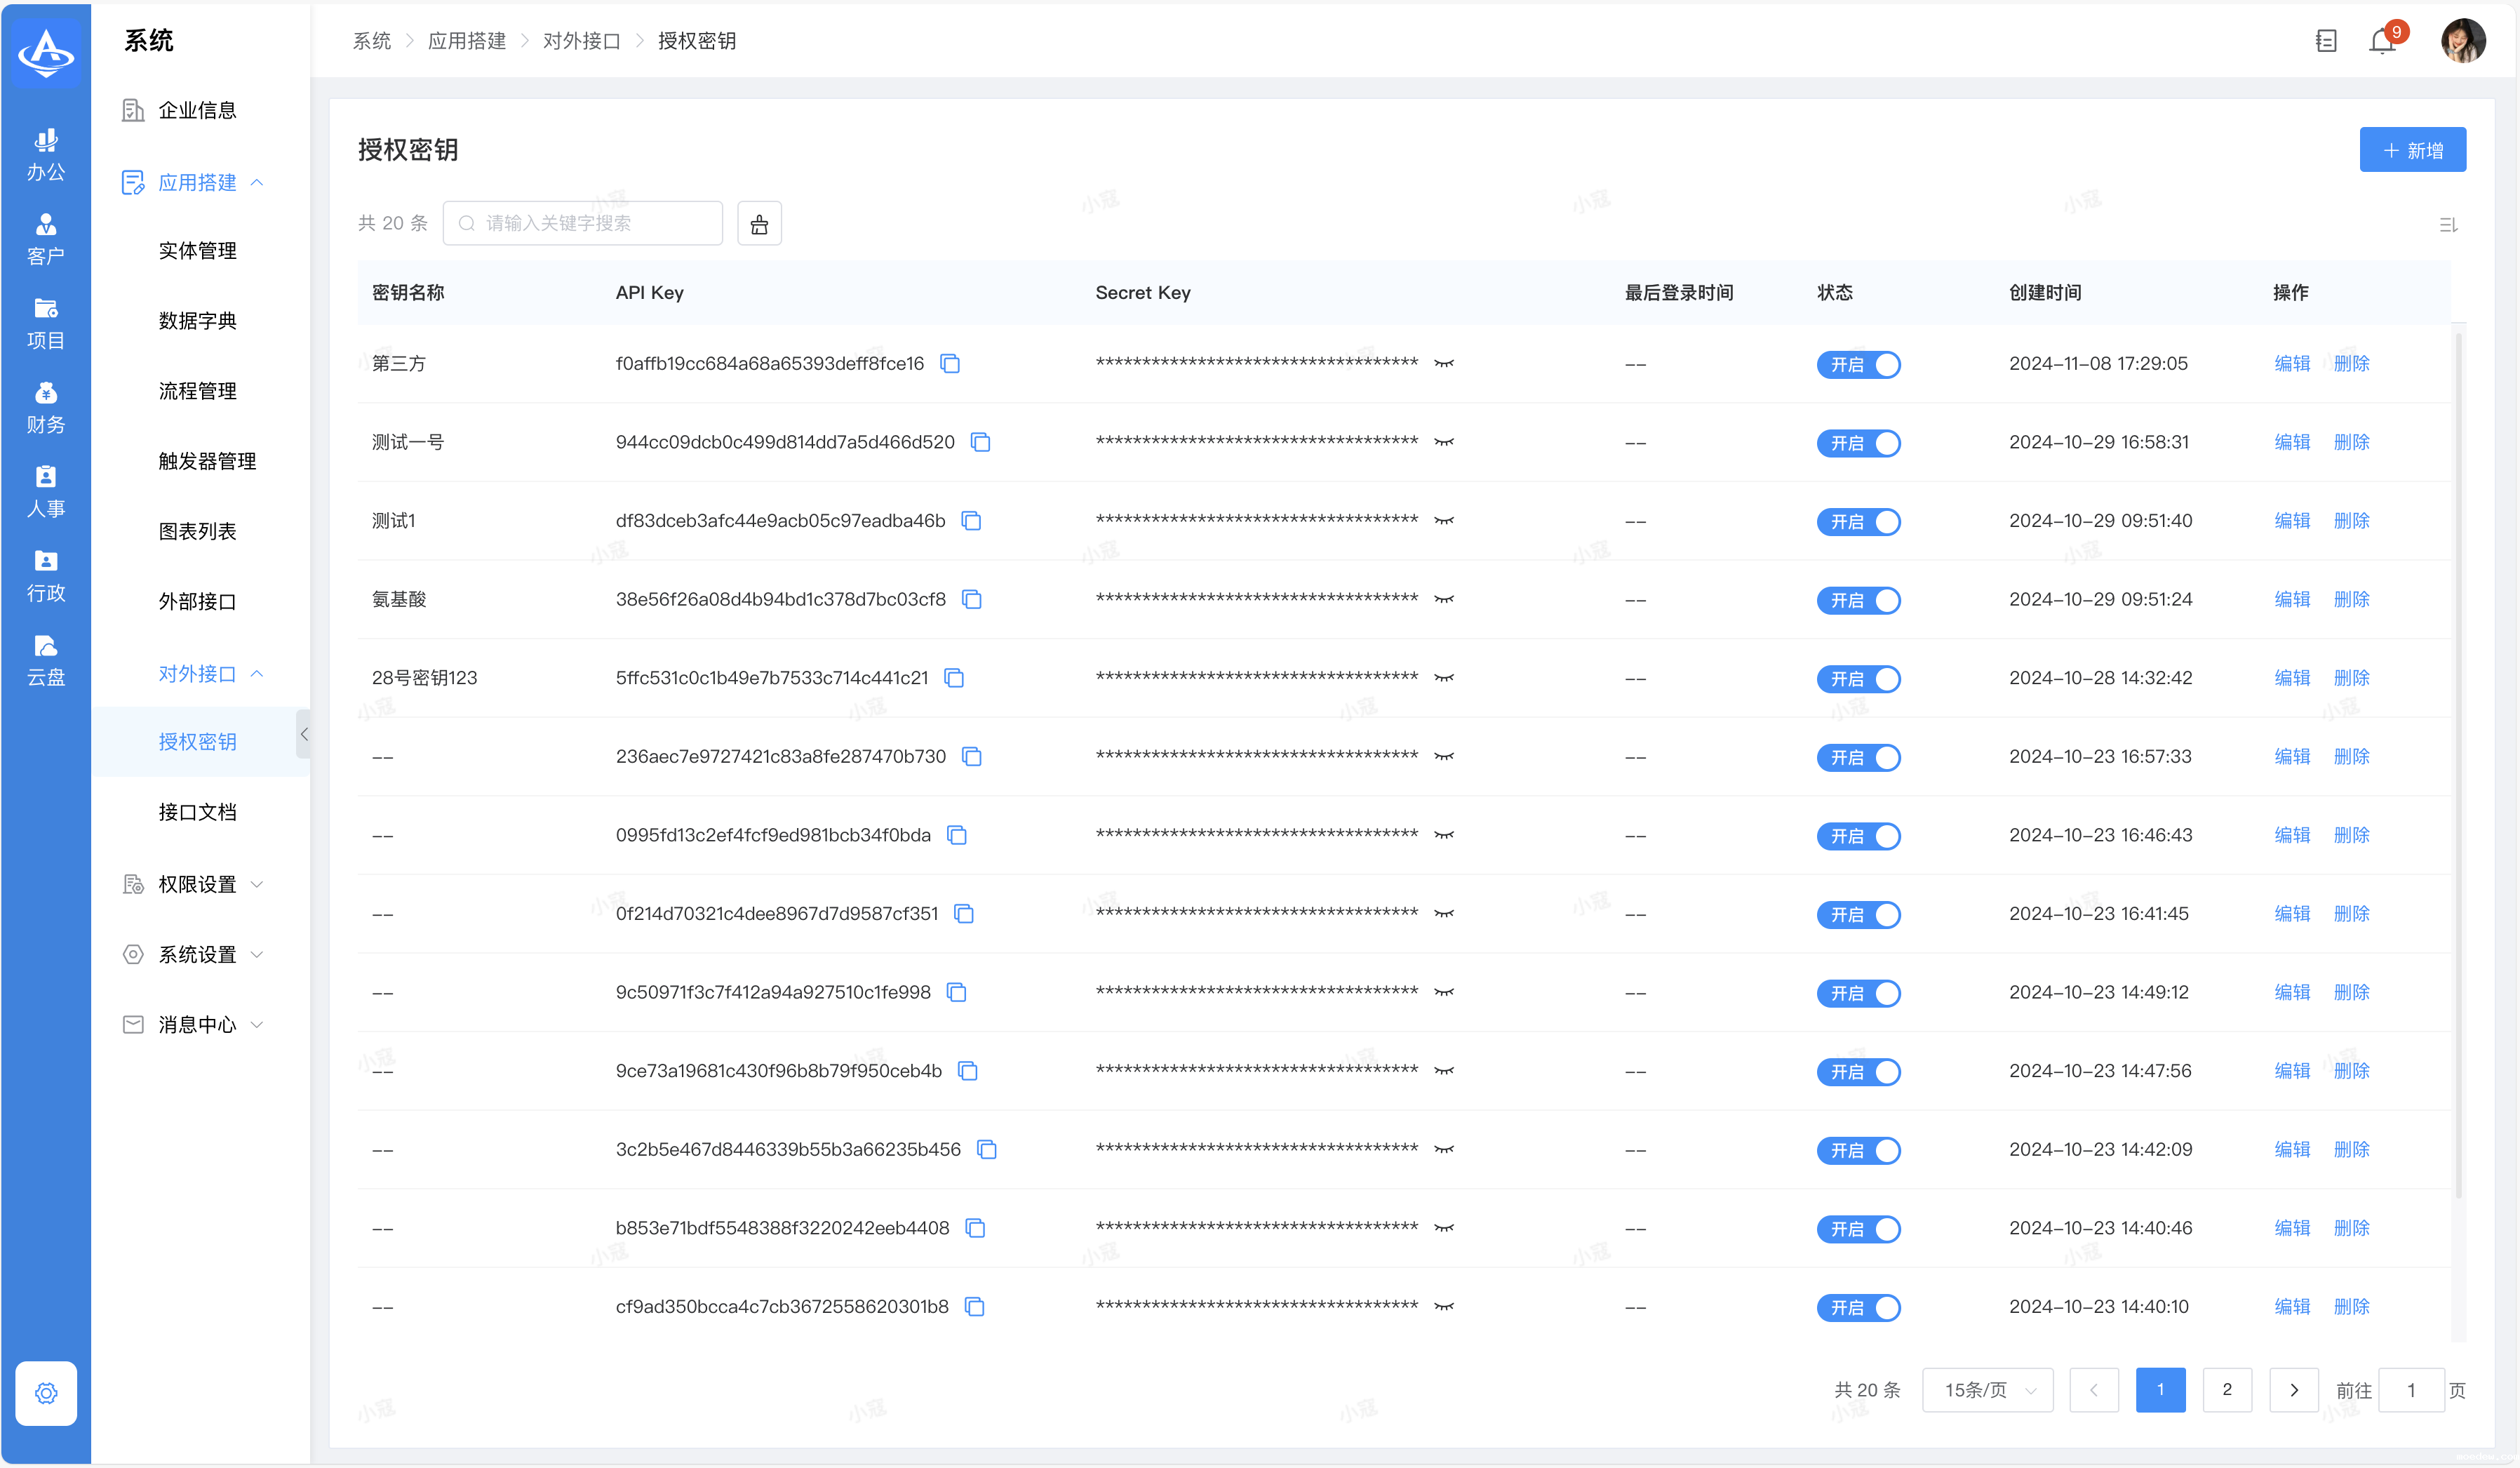Click the clear filter icon beside search

point(759,224)
